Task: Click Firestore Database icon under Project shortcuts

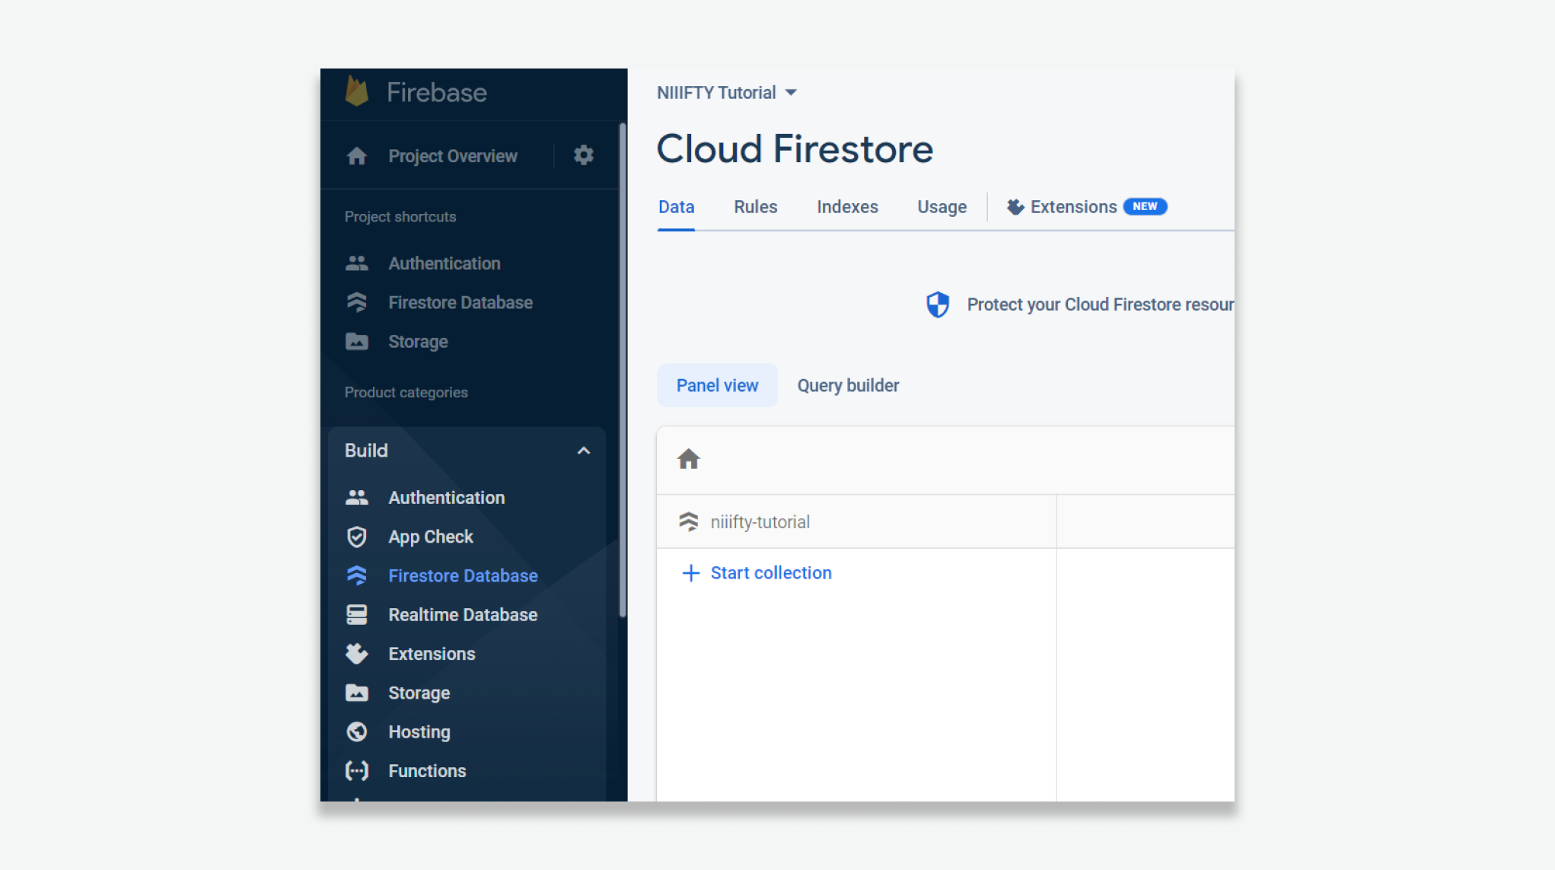Action: [357, 302]
